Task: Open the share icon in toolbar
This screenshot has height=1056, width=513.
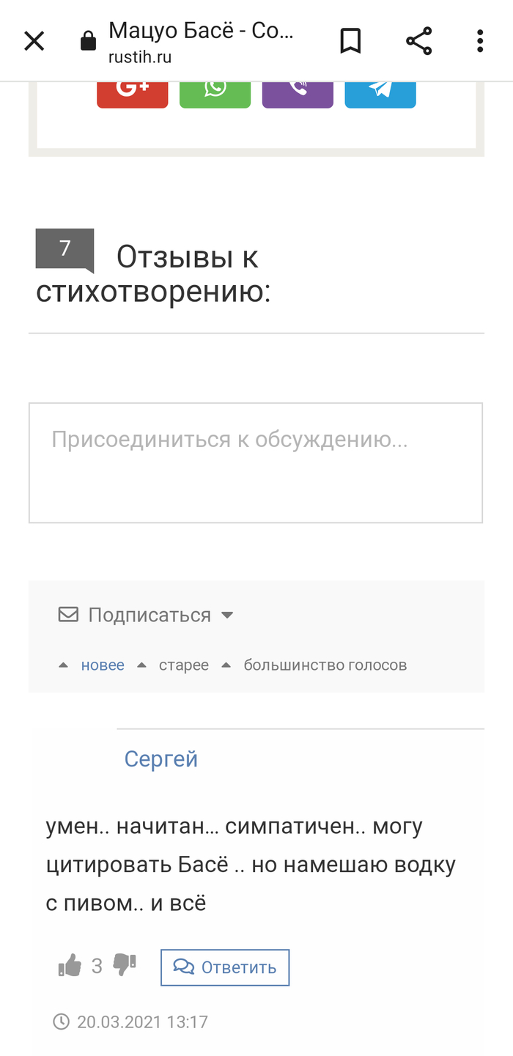Action: 418,41
